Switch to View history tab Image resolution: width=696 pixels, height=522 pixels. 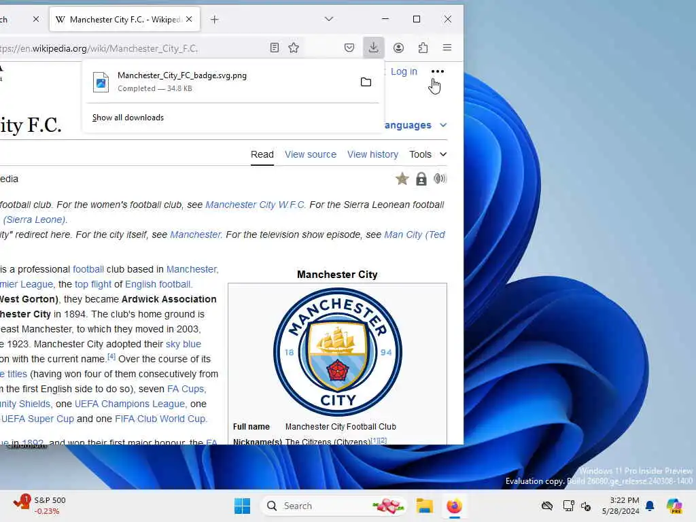(x=372, y=154)
